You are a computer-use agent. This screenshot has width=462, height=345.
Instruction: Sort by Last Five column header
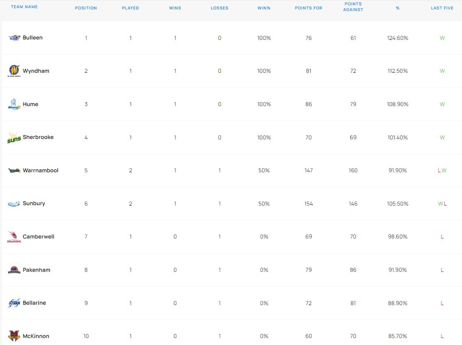click(x=442, y=8)
